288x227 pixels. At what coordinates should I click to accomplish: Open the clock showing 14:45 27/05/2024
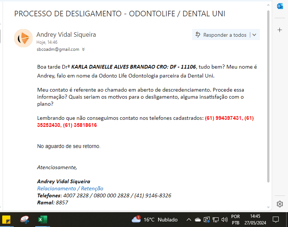tap(255, 220)
